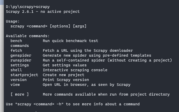Click the "view" command name
Screen dimensions: 179x112
pyautogui.click(x=15, y=85)
